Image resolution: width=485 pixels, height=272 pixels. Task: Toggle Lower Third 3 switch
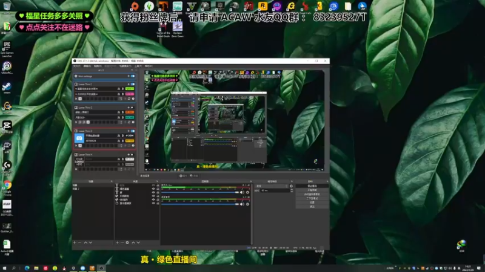133,131
